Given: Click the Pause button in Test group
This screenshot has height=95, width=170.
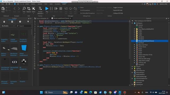Looking at the screenshot, I should 51,8.
